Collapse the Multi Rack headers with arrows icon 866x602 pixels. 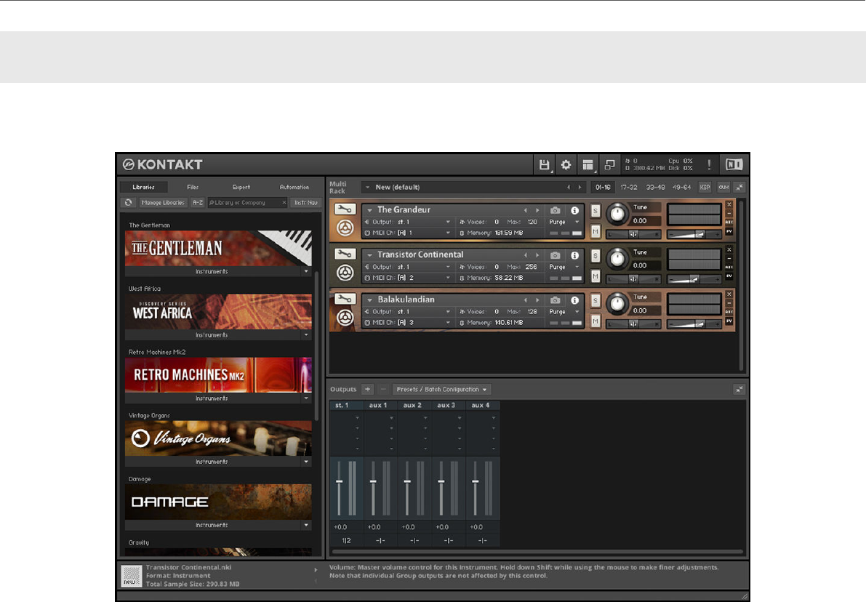[739, 188]
